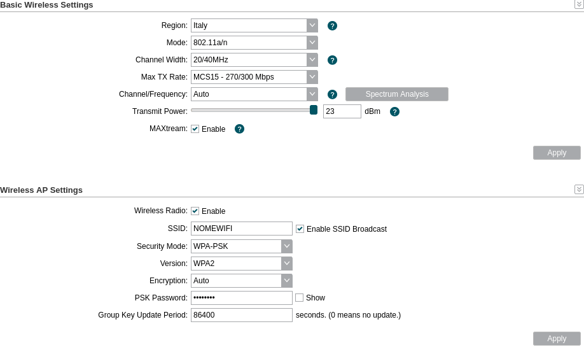584x352 pixels.
Task: Apply the Basic Wireless Settings
Action: (x=557, y=153)
